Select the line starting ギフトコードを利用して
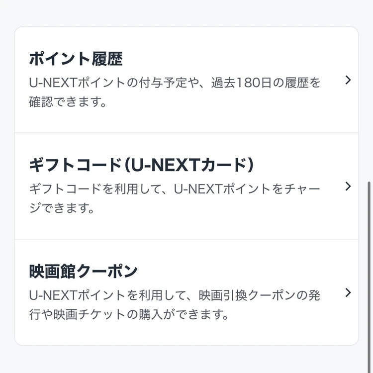373x373 pixels. pos(175,189)
